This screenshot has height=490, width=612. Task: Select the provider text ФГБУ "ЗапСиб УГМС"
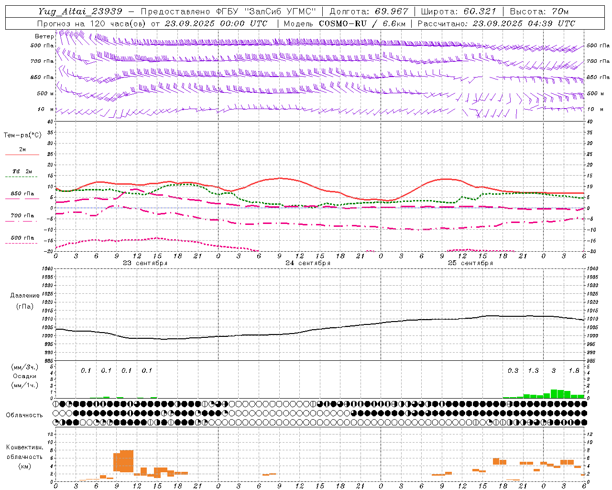[266, 11]
